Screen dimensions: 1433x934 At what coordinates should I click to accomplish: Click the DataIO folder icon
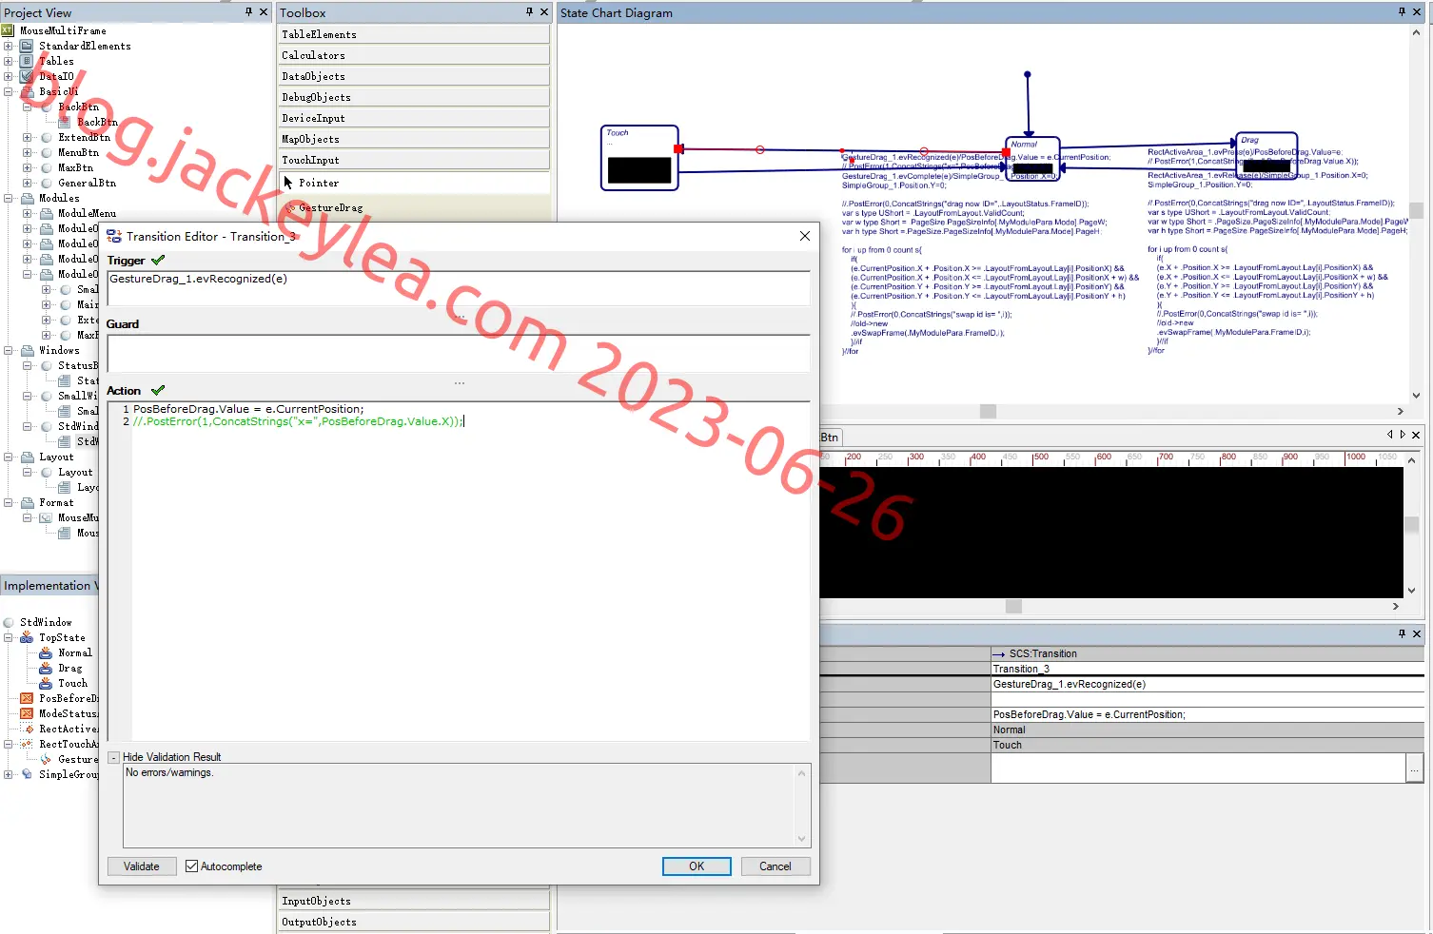[27, 76]
